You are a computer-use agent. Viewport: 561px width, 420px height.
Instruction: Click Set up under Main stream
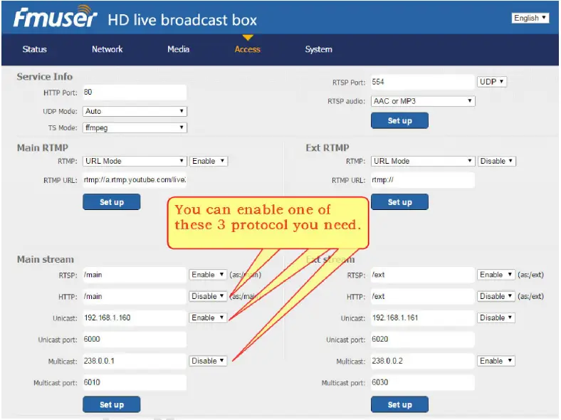pyautogui.click(x=112, y=404)
